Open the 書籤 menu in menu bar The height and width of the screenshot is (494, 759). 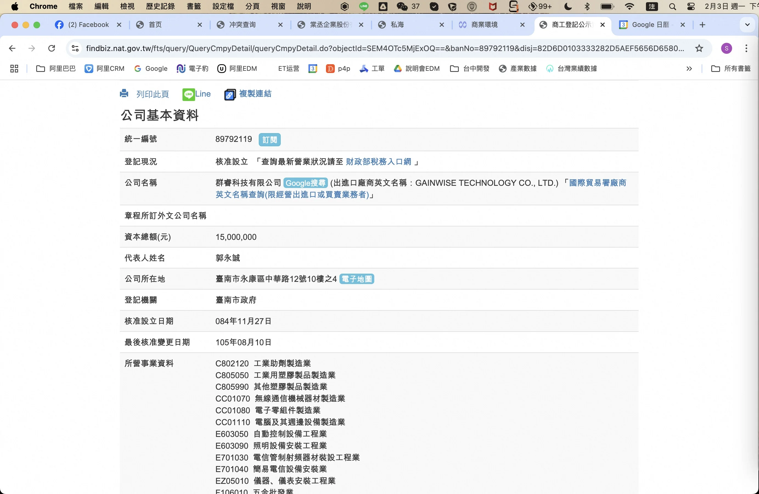[193, 6]
